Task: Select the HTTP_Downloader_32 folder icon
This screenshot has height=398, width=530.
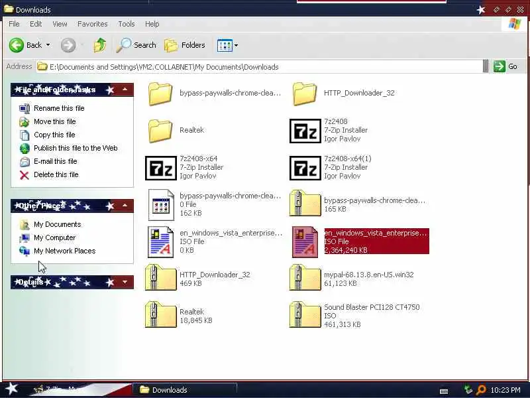Action: [305, 94]
